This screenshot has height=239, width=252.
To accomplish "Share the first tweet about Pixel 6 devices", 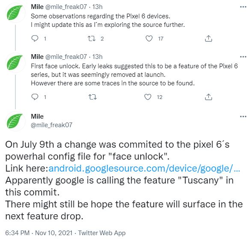I will coord(208,38).
